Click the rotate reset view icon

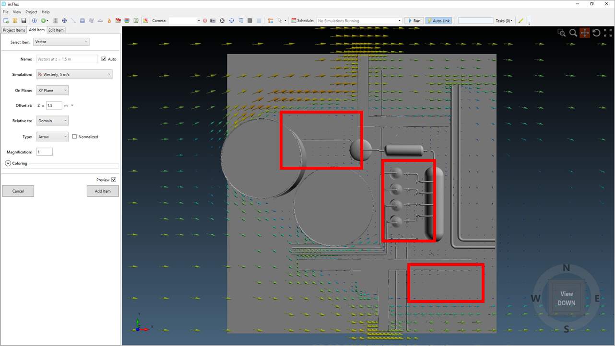coord(596,33)
